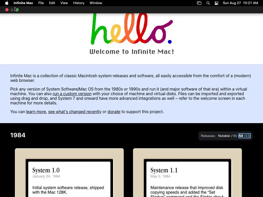Click the 1984 year heading

(x=18, y=135)
